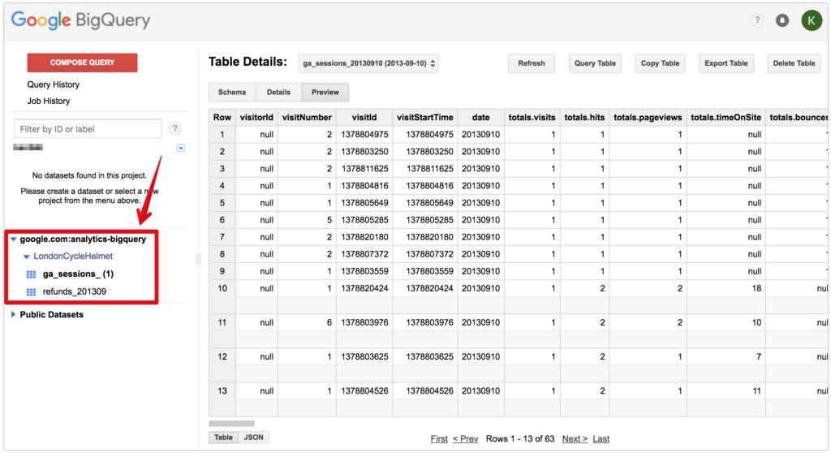Click the totals.pageviews column header
The height and width of the screenshot is (453, 831).
coord(648,117)
